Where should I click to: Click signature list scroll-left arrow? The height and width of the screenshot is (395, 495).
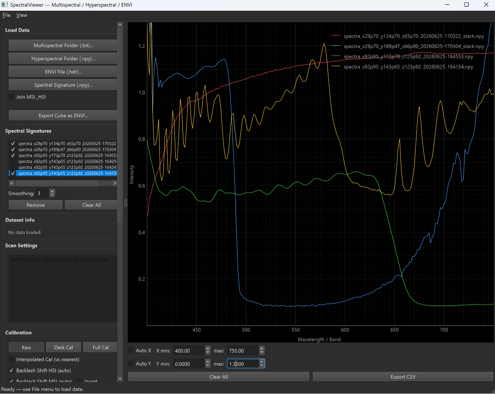coord(11,183)
